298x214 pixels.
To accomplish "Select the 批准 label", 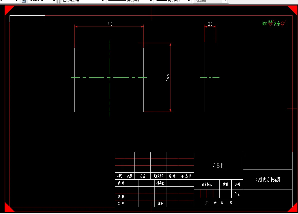I will (160, 203).
